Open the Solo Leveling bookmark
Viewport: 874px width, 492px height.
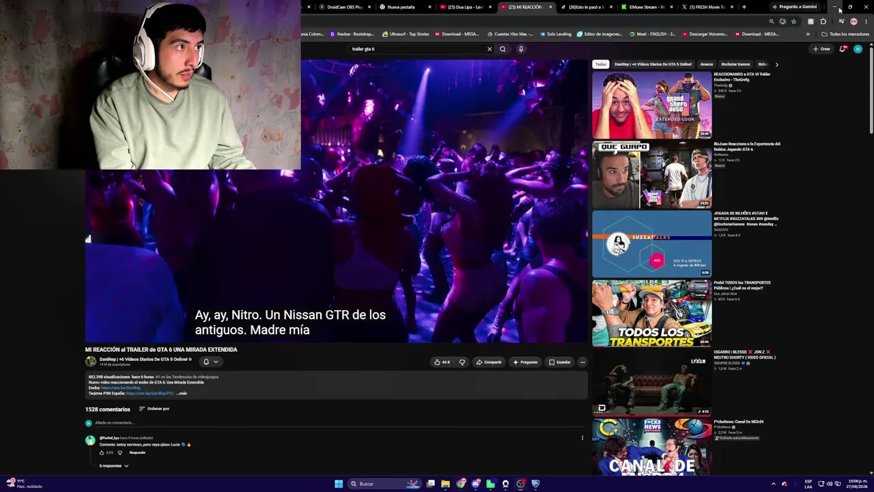(x=556, y=34)
